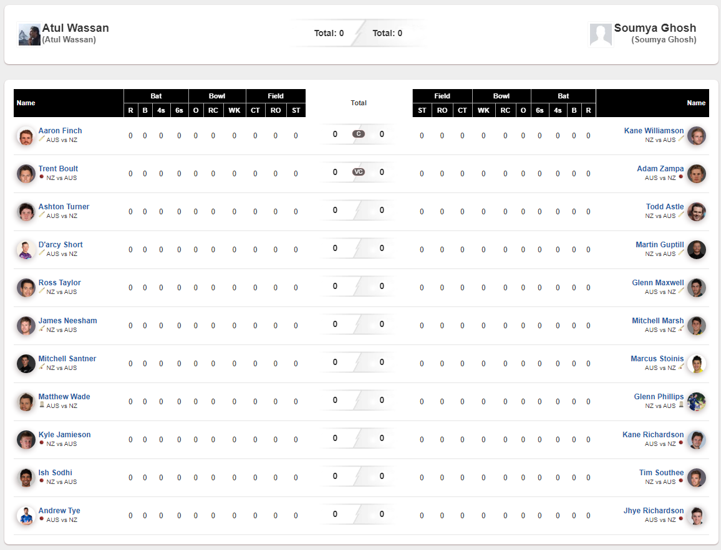Click Trent Boult avatar photo
Screen dimensions: 721x550
(26, 174)
